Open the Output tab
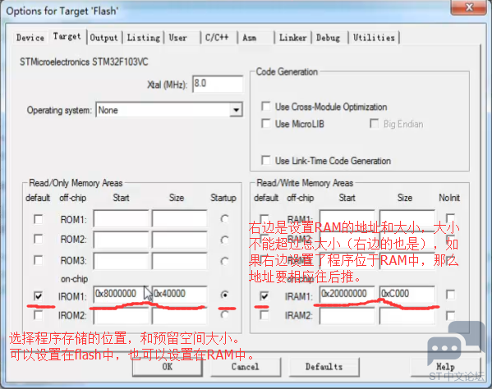The height and width of the screenshot is (389, 492). click(x=103, y=38)
